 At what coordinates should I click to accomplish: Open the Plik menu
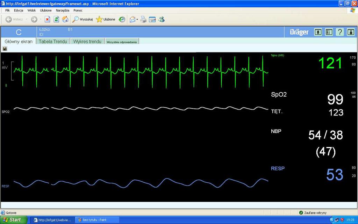[x=8, y=10]
